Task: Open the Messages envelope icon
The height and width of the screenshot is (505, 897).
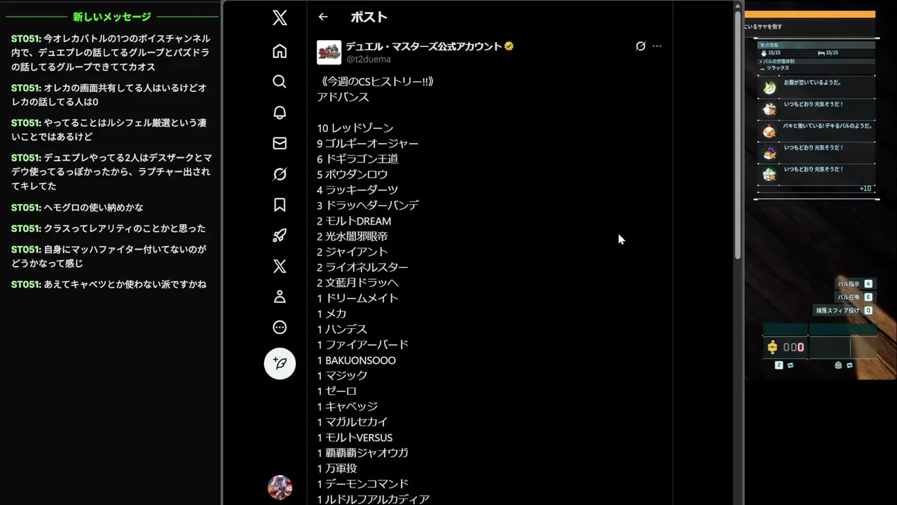Action: tap(280, 143)
